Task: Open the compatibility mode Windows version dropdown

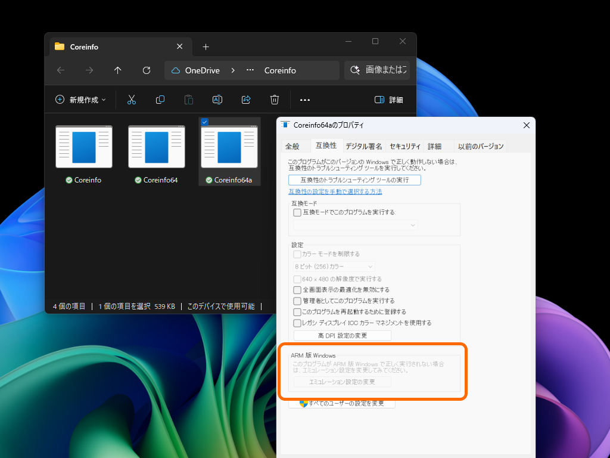Action: point(356,225)
